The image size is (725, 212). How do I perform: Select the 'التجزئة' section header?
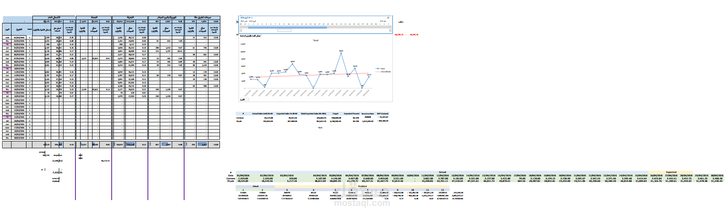click(130, 17)
